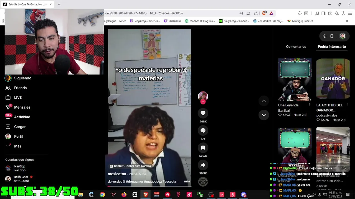The width and height of the screenshot is (355, 199).
Task: Open the ikar8ball author link
Action: click(284, 111)
